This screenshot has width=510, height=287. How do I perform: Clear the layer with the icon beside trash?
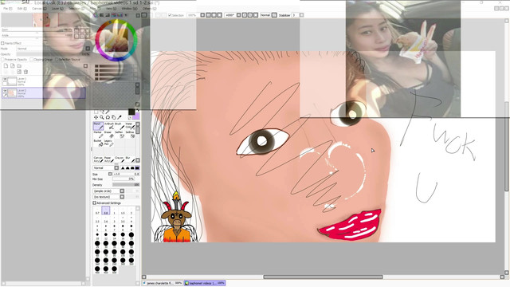[19, 72]
